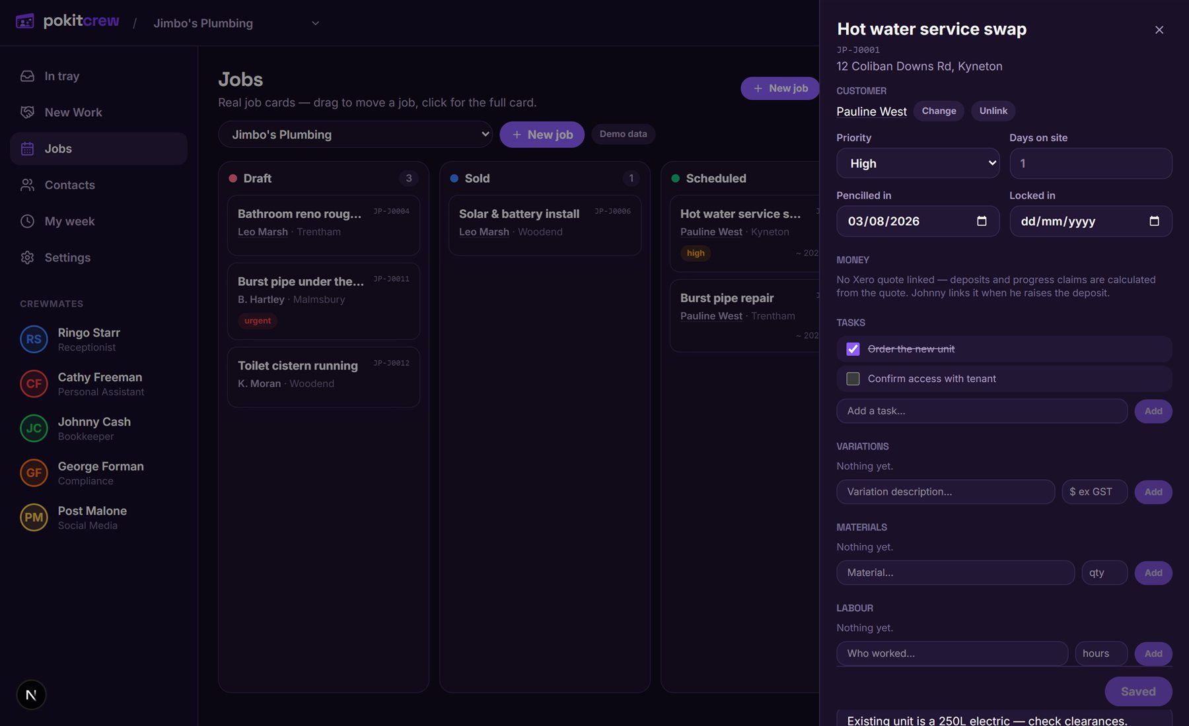
Task: Click the high priority tag
Action: 696,253
